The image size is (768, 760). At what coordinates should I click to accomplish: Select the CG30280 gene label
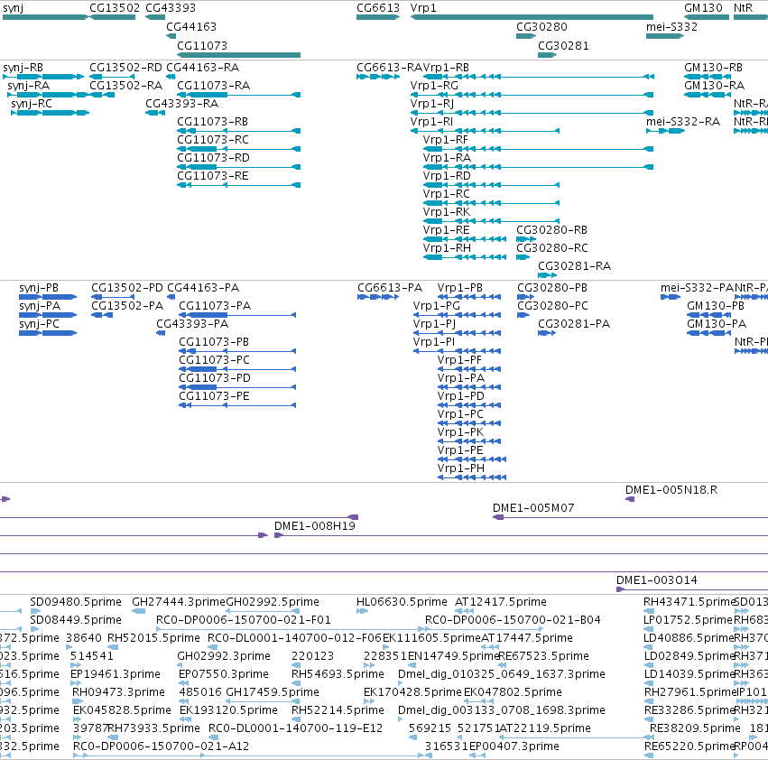[541, 26]
